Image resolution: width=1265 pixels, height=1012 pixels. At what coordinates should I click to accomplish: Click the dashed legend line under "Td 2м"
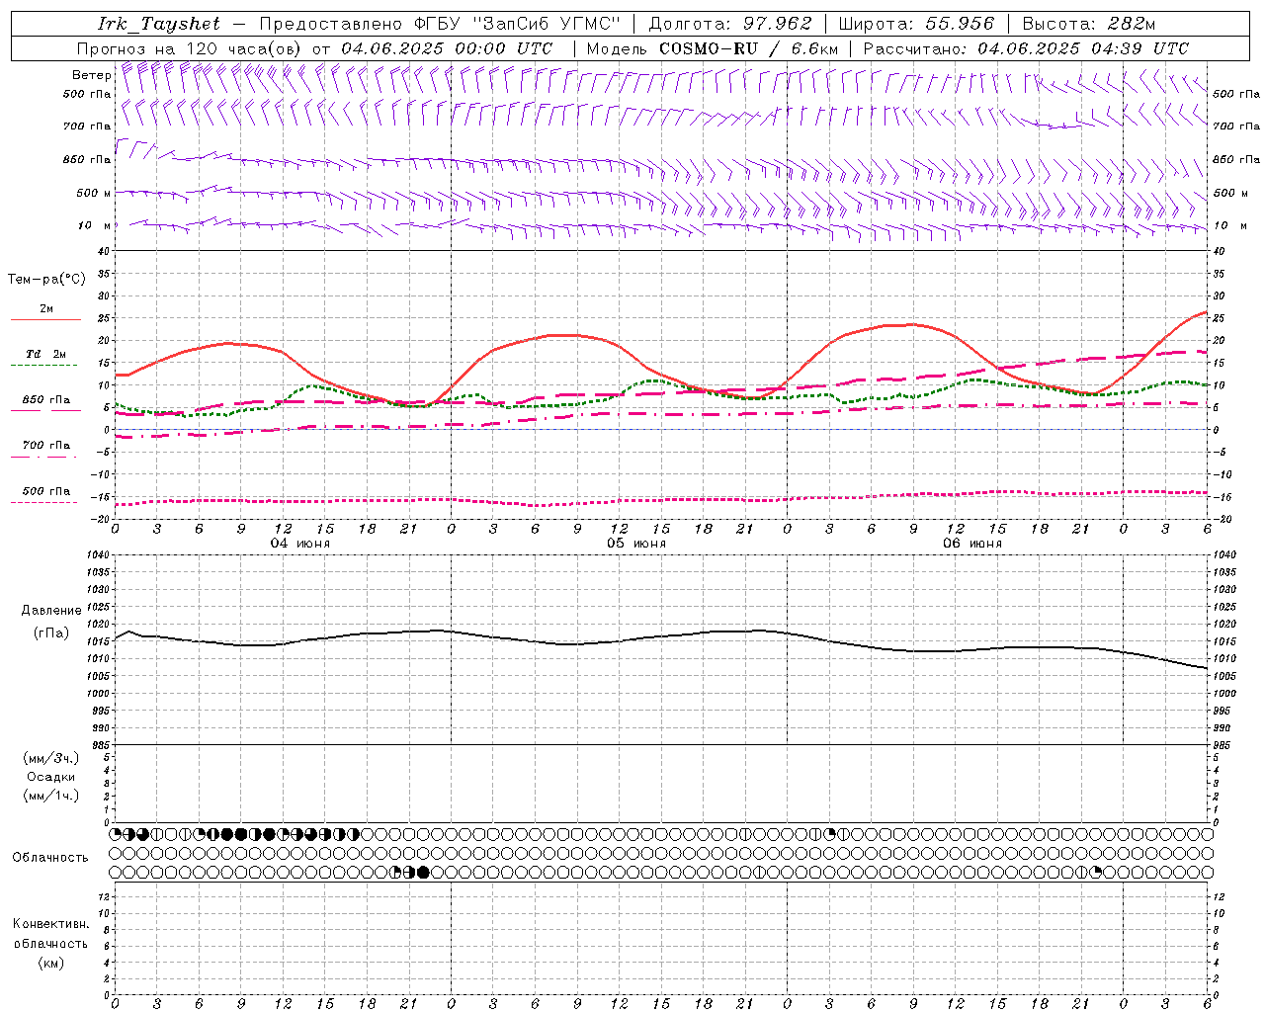coord(43,366)
